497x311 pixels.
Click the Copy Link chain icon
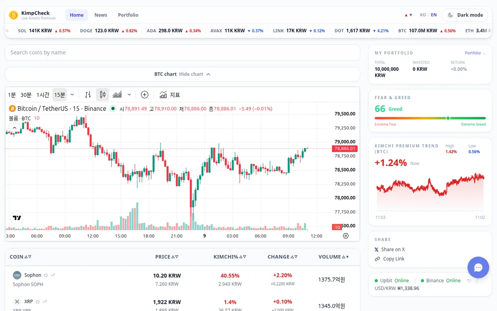[x=377, y=259]
